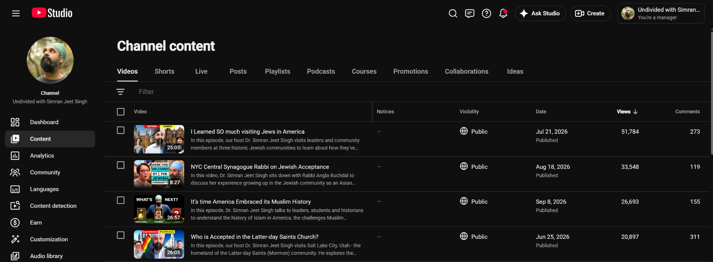
Task: Open Public visibility for Muslim History video
Action: point(474,202)
